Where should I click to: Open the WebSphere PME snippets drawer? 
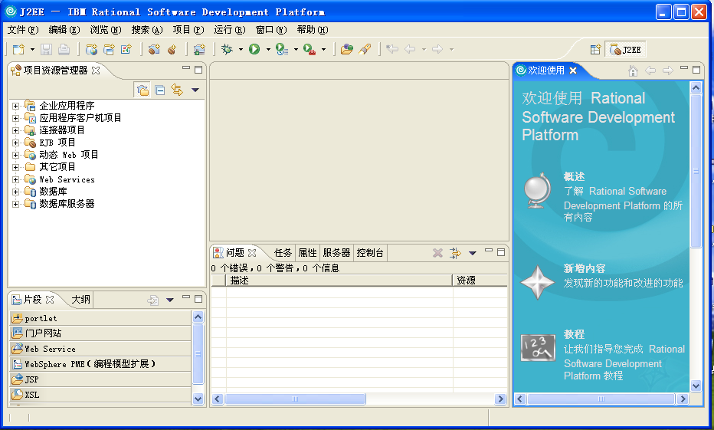tap(100, 364)
